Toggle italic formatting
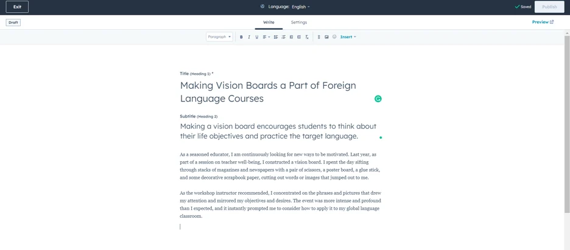 click(249, 37)
